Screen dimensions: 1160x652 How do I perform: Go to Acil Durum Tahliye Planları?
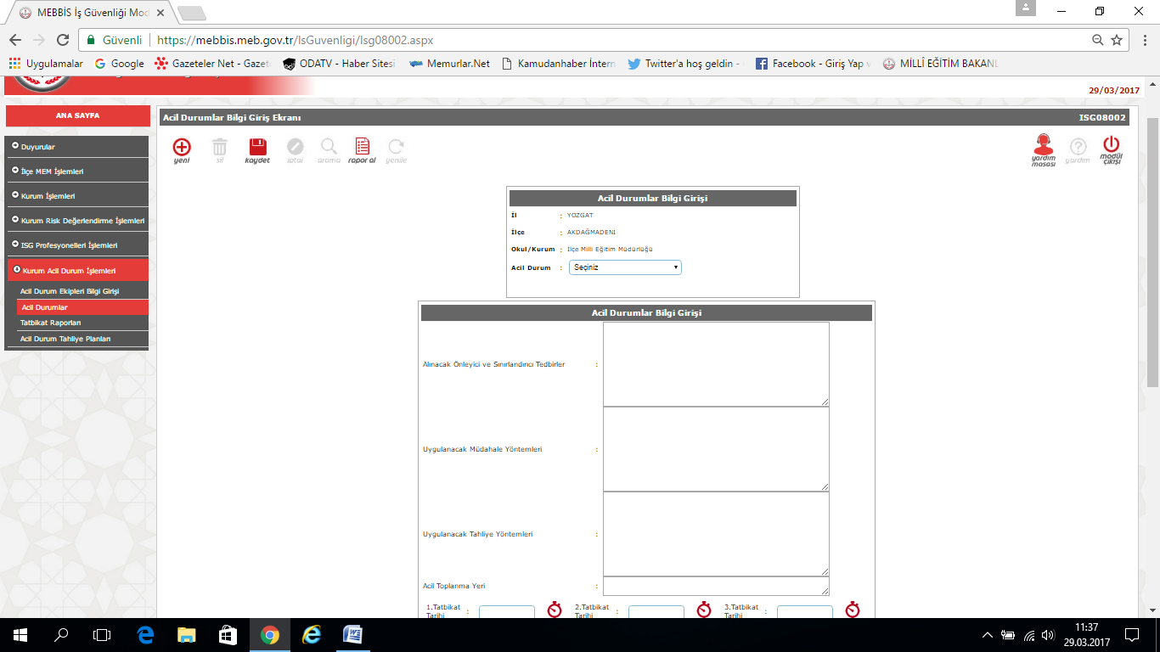pos(65,339)
